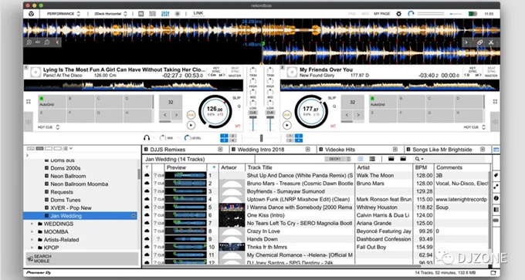
Task: Click the LINK button in top toolbar
Action: [198, 13]
